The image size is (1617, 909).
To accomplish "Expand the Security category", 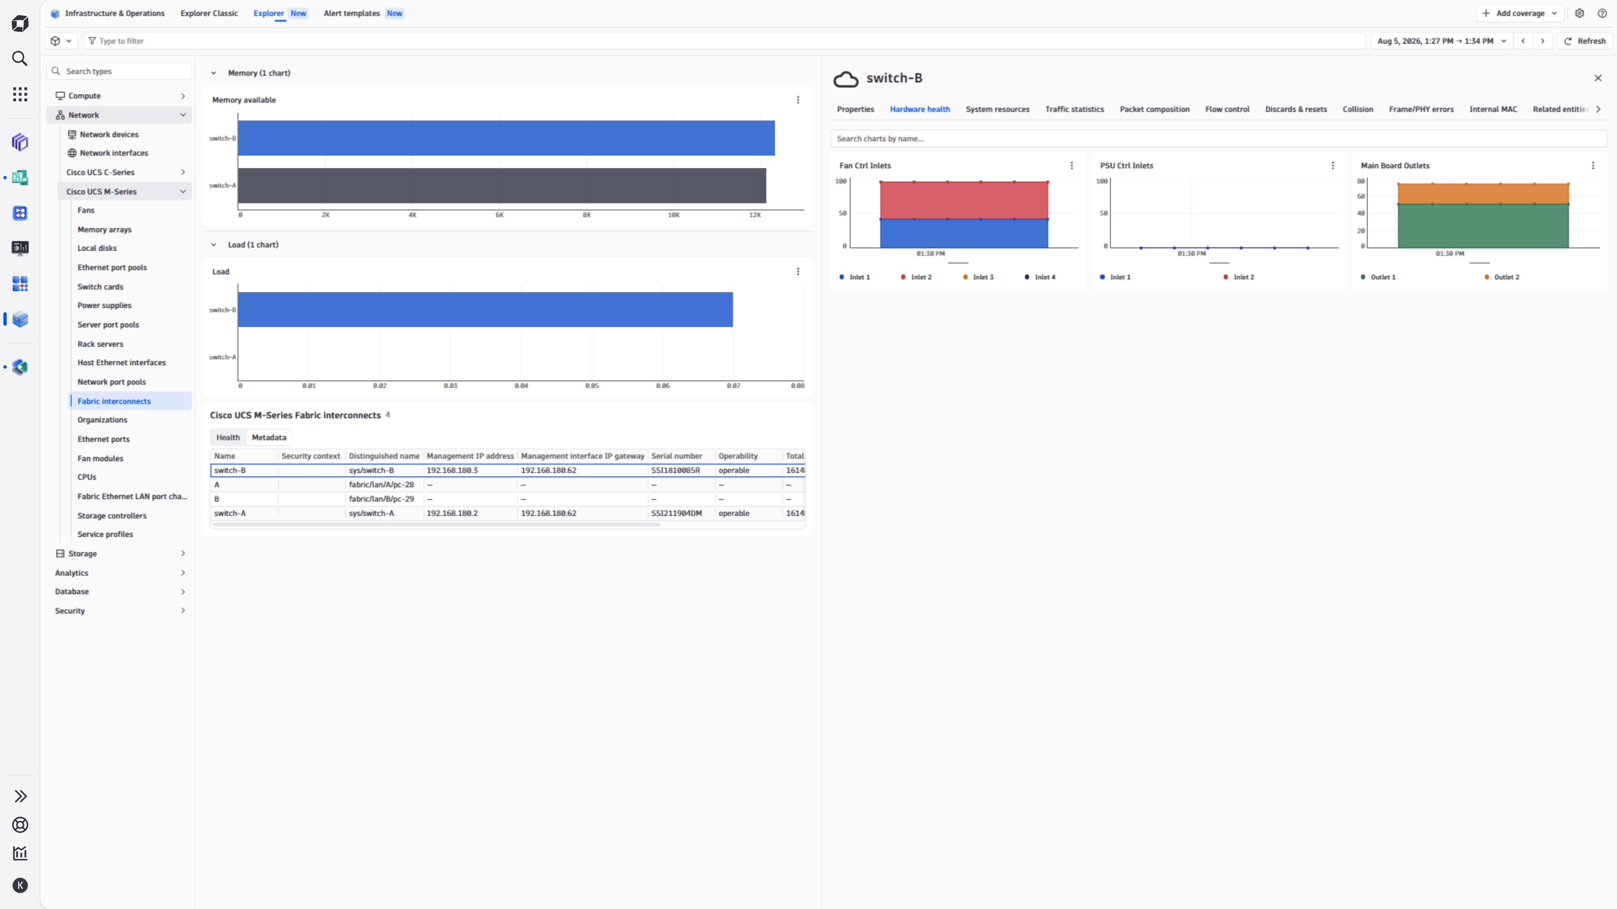I will click(x=183, y=610).
